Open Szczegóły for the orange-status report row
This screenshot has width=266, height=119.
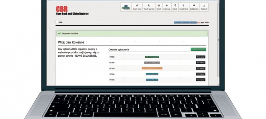pos(201,68)
